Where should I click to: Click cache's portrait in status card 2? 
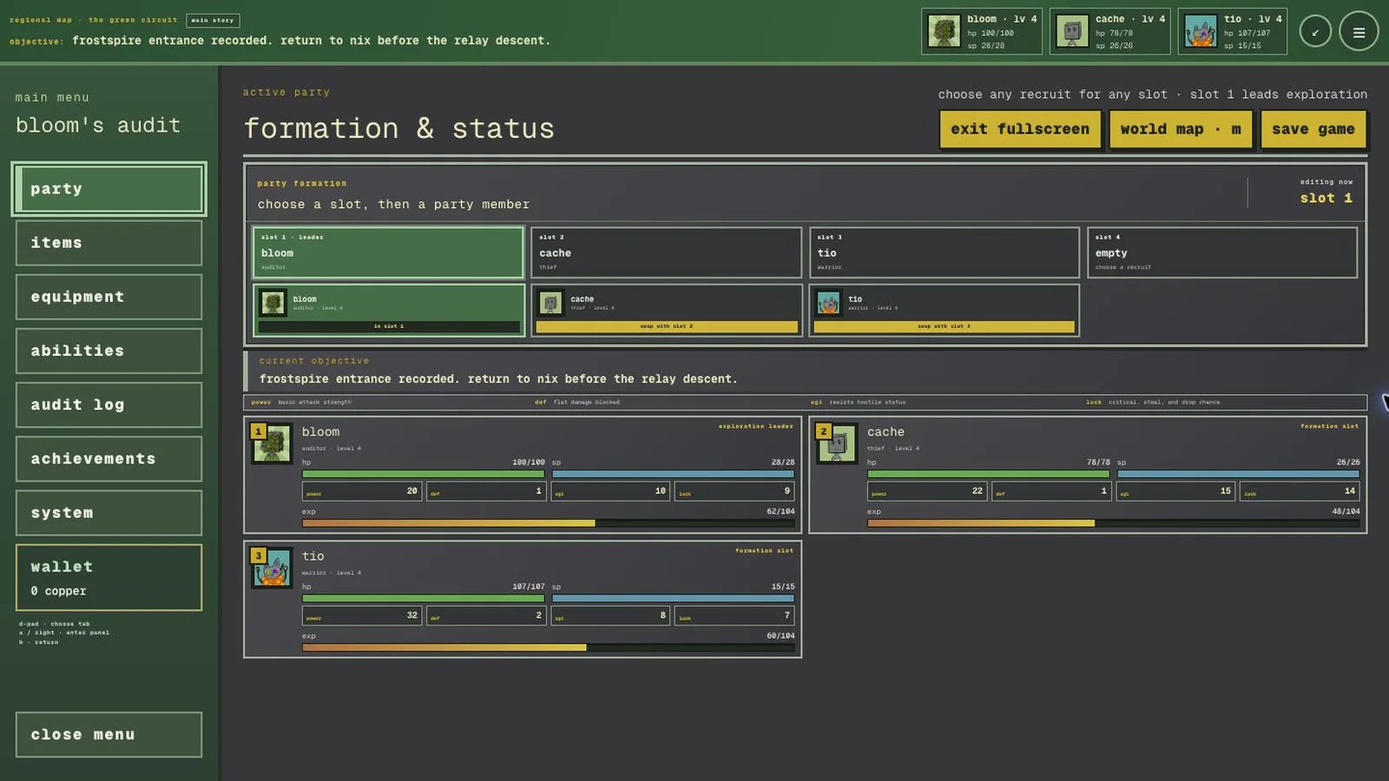coord(837,443)
